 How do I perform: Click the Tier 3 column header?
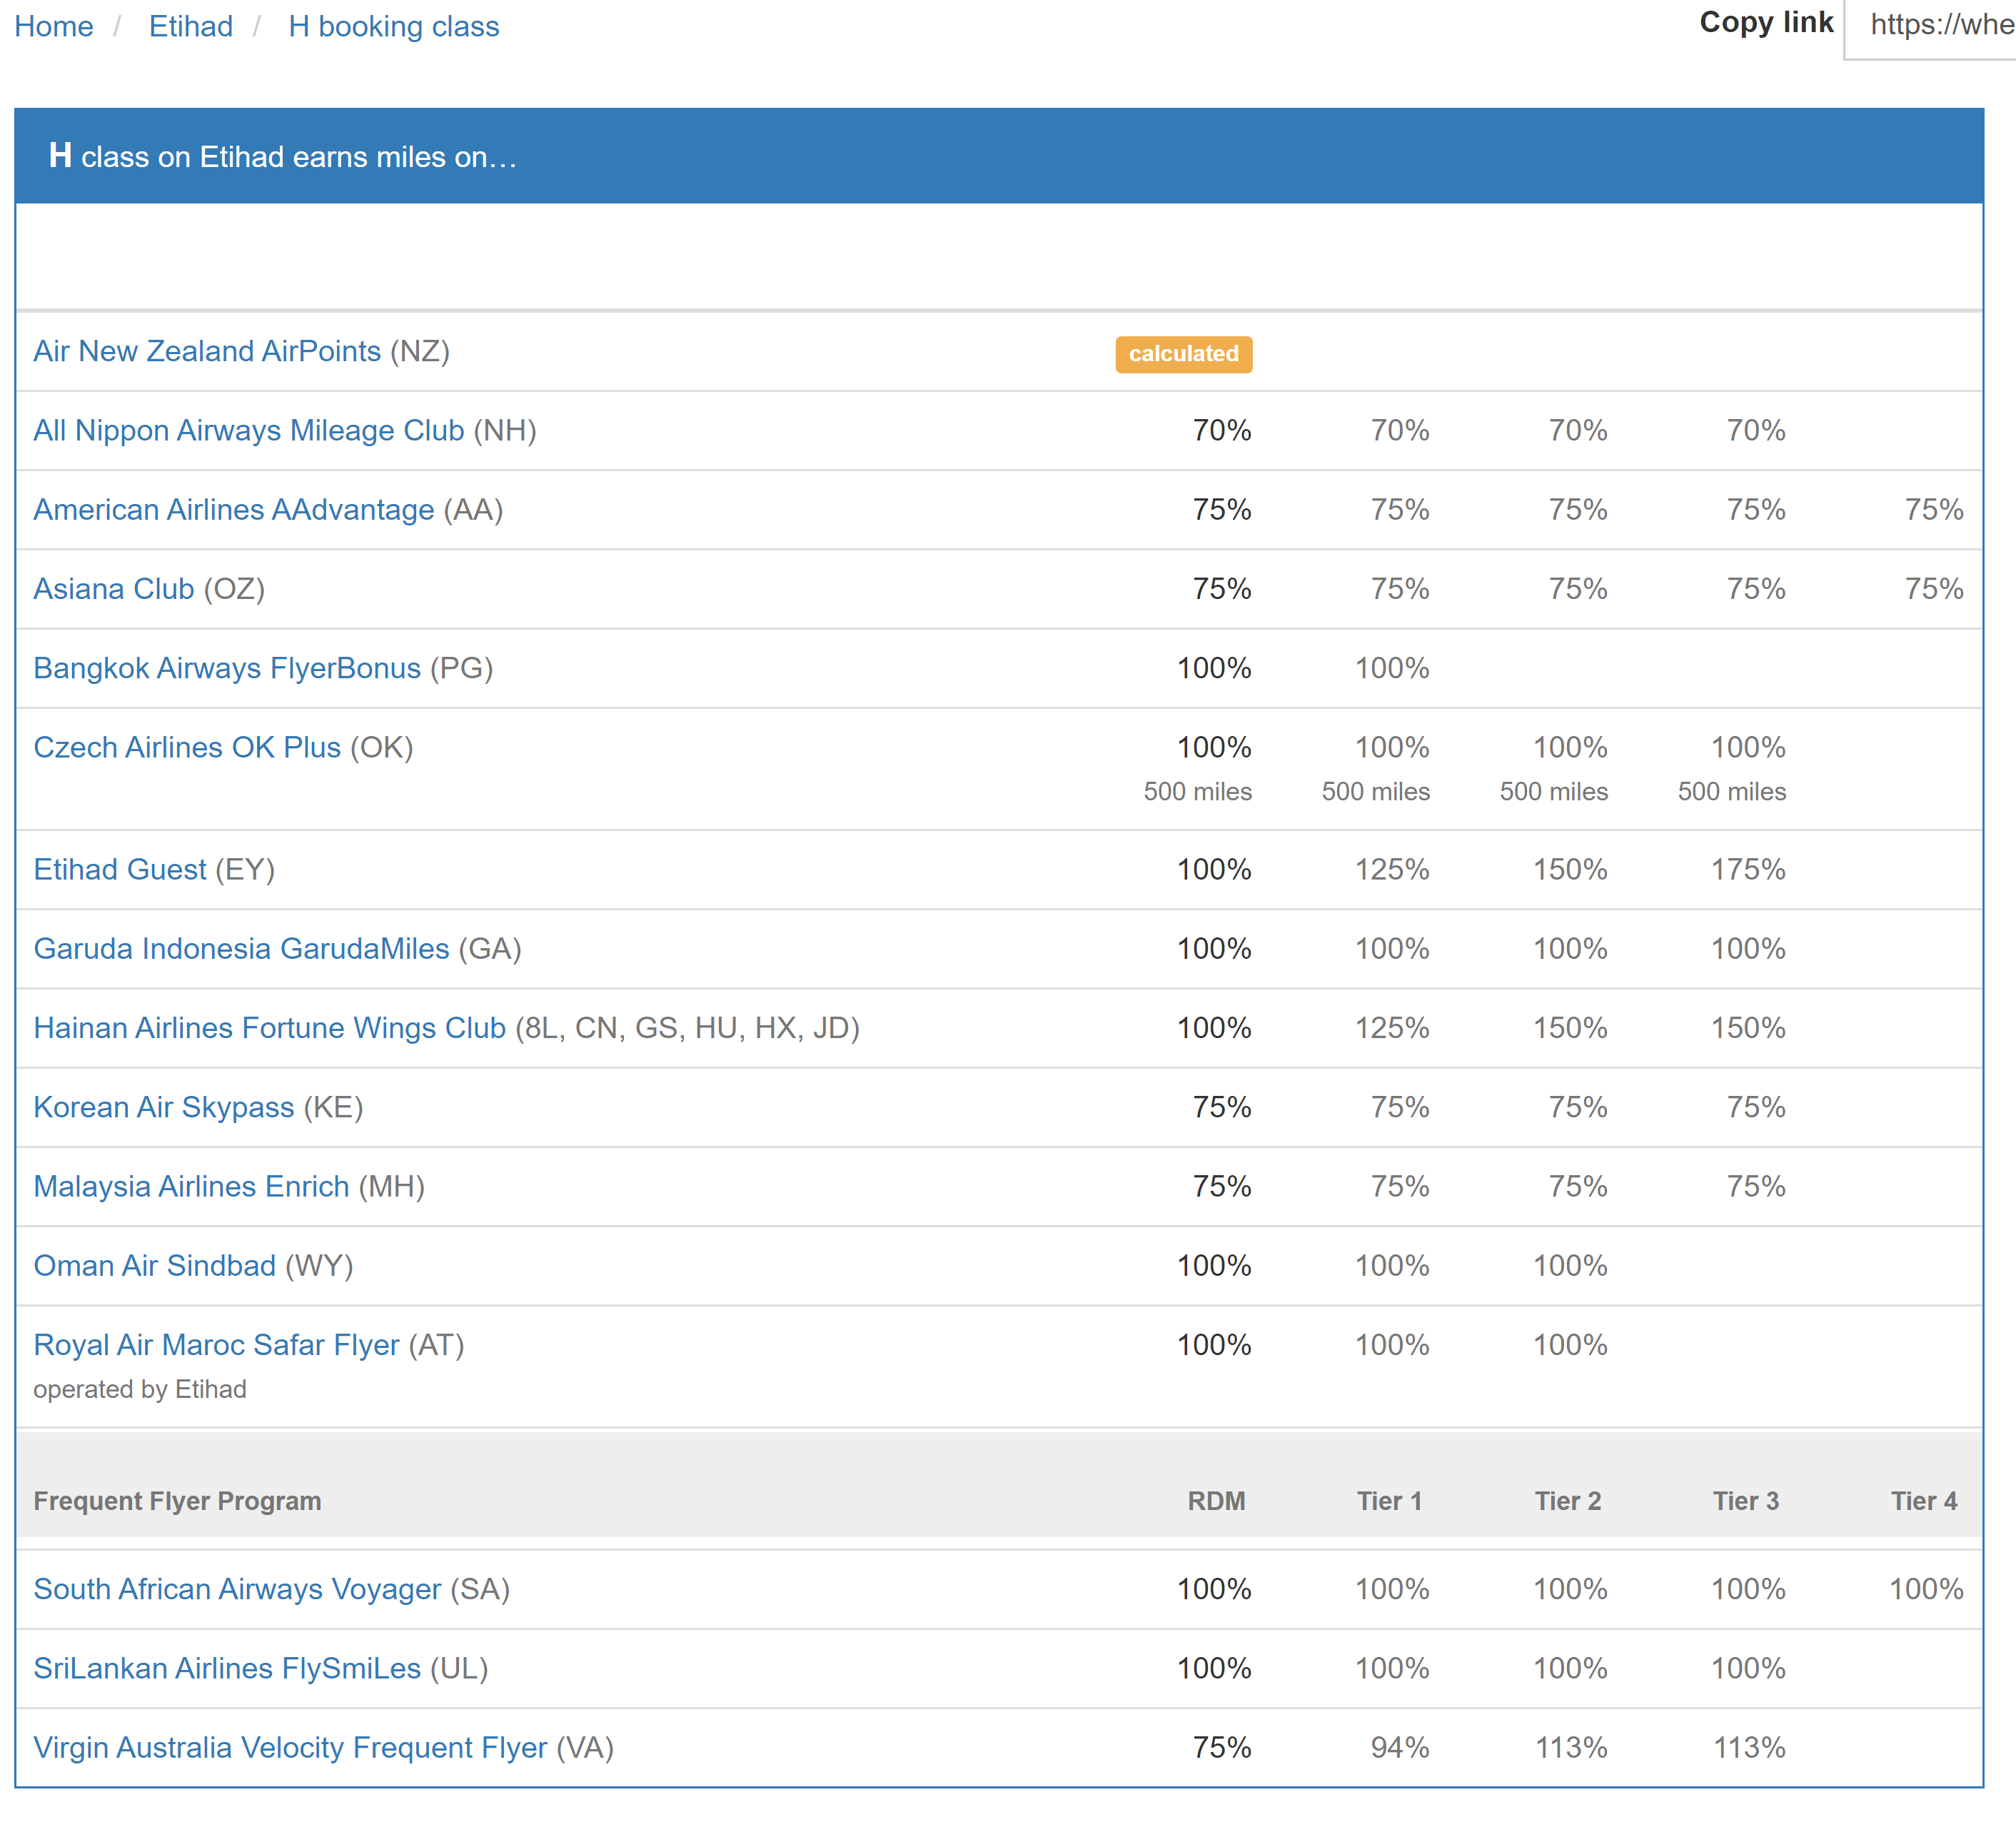pos(1746,1501)
